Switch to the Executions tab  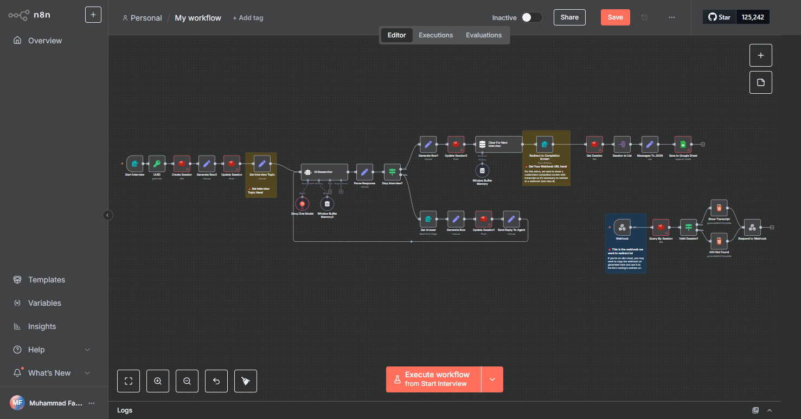click(435, 35)
